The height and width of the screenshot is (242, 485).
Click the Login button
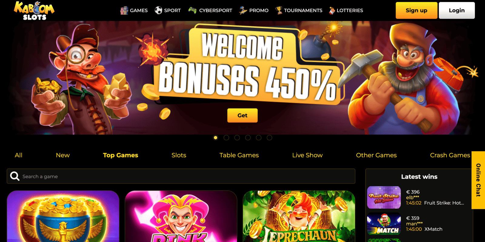[457, 10]
